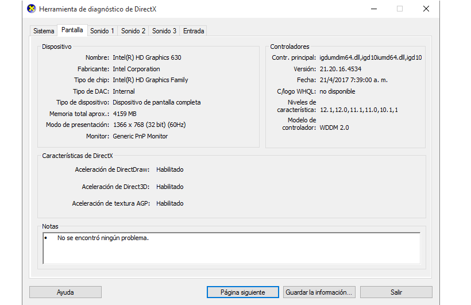
Task: Click the Nombre: label
Action: (x=97, y=57)
